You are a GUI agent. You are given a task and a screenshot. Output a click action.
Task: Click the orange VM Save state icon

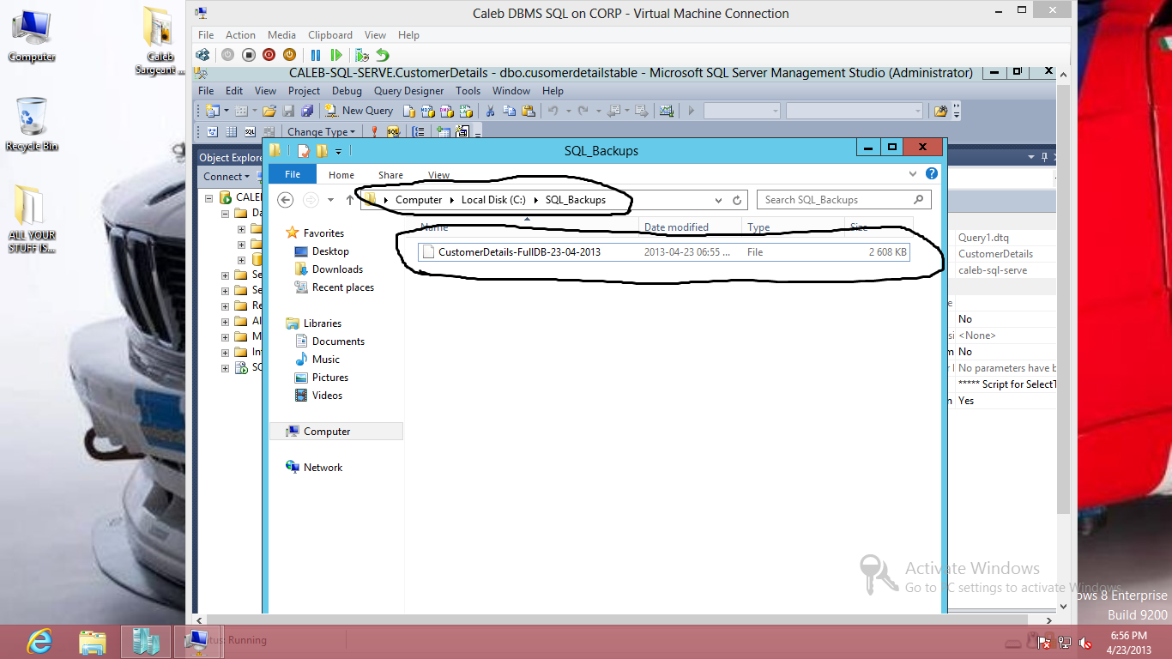coord(289,55)
